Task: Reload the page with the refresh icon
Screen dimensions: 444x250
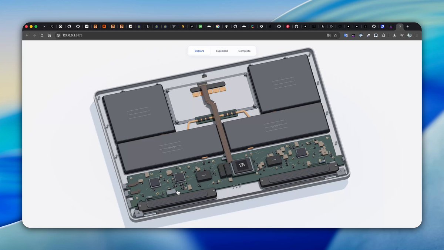Action: [42, 35]
